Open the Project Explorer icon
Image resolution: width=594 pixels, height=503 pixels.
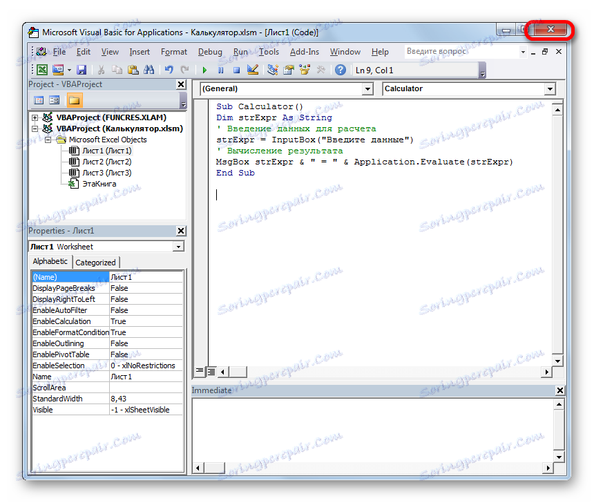point(272,70)
